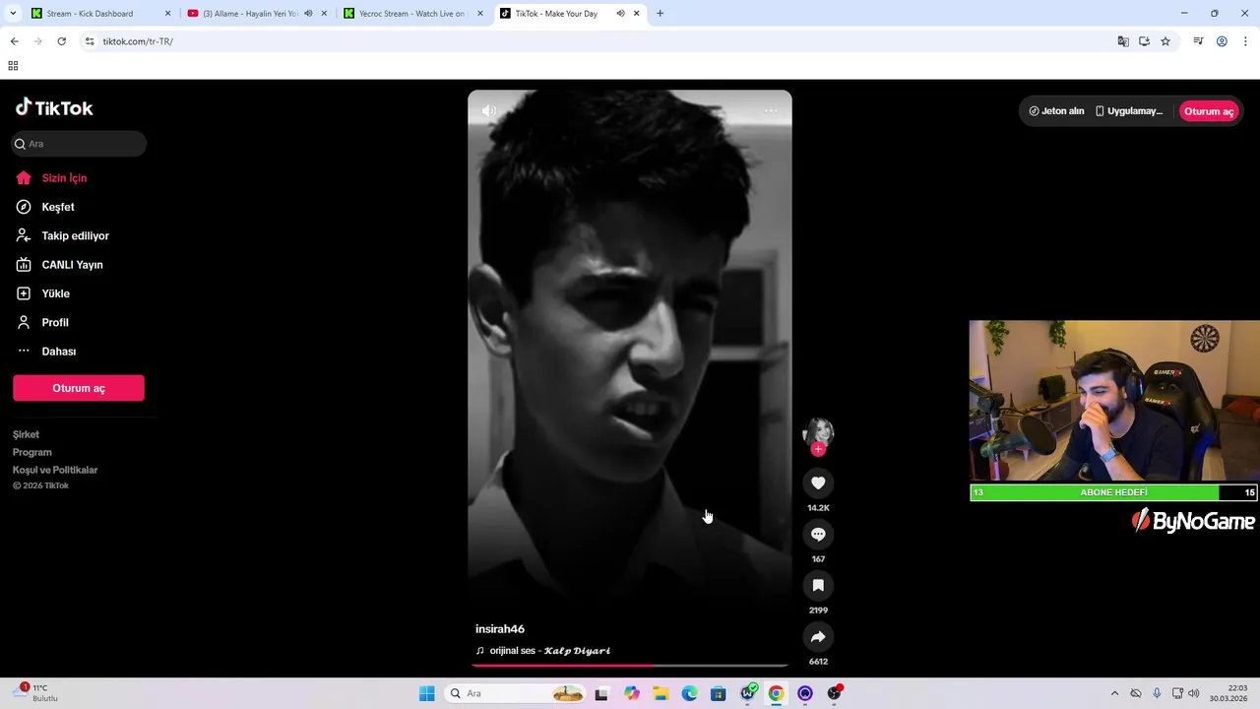Mute the TikTok tab audio icon
This screenshot has height=709, width=1260.
click(x=620, y=14)
